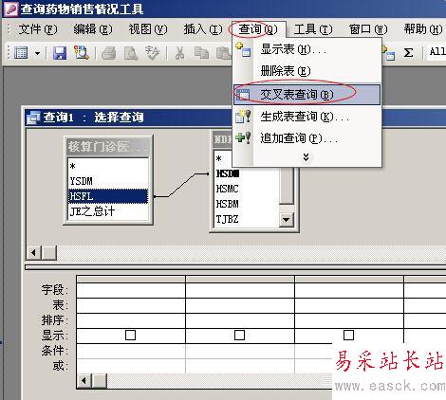Viewport: 446px width, 400px height.
Task: Select the bold HSDM field
Action: click(x=247, y=173)
